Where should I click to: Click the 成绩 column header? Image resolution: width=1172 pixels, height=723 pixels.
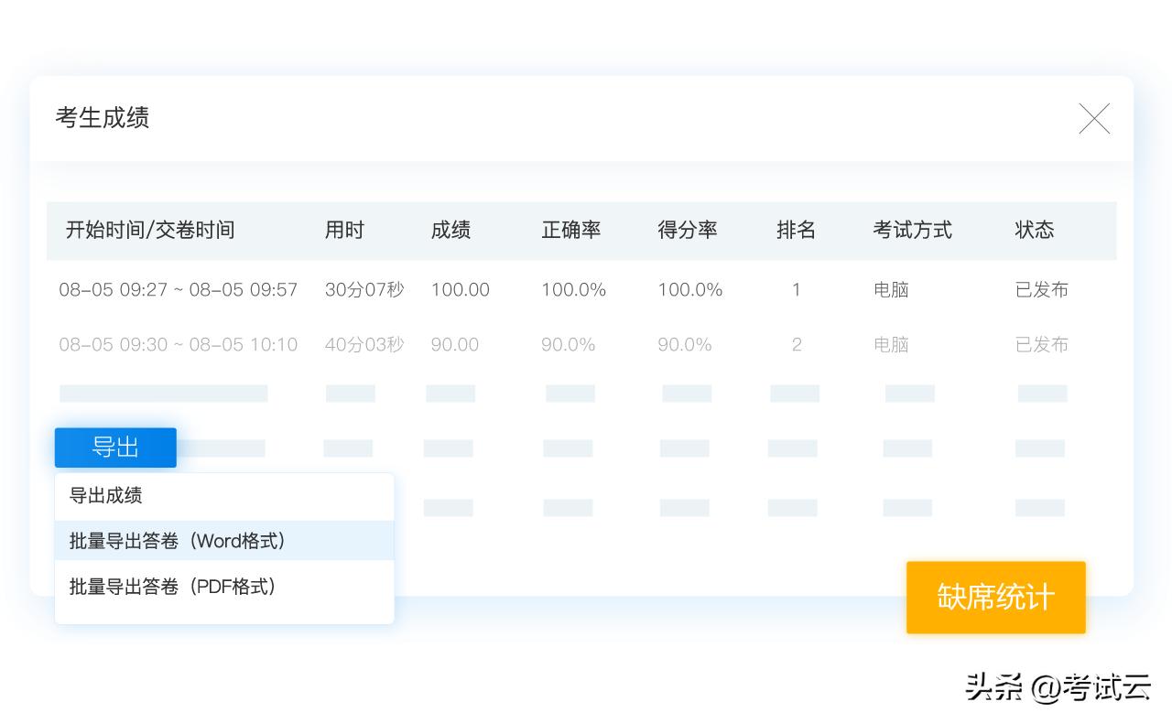point(450,231)
